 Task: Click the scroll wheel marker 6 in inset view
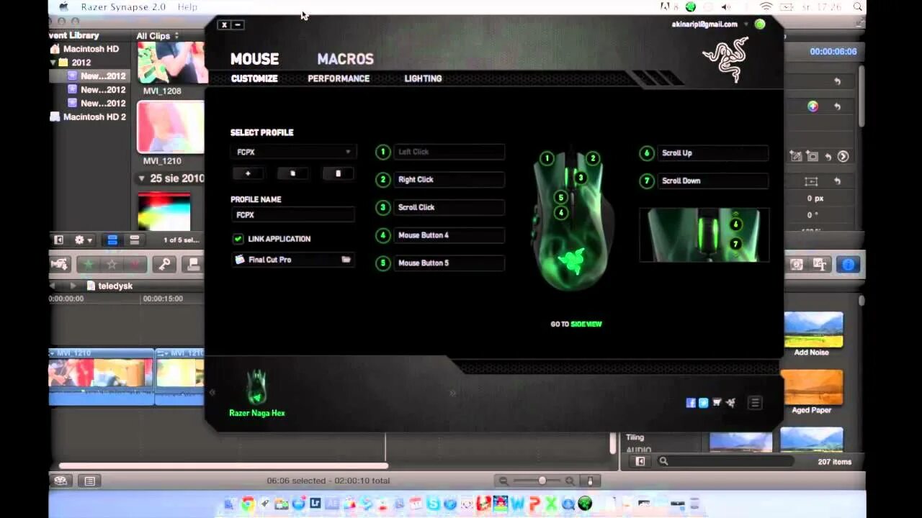coord(735,224)
